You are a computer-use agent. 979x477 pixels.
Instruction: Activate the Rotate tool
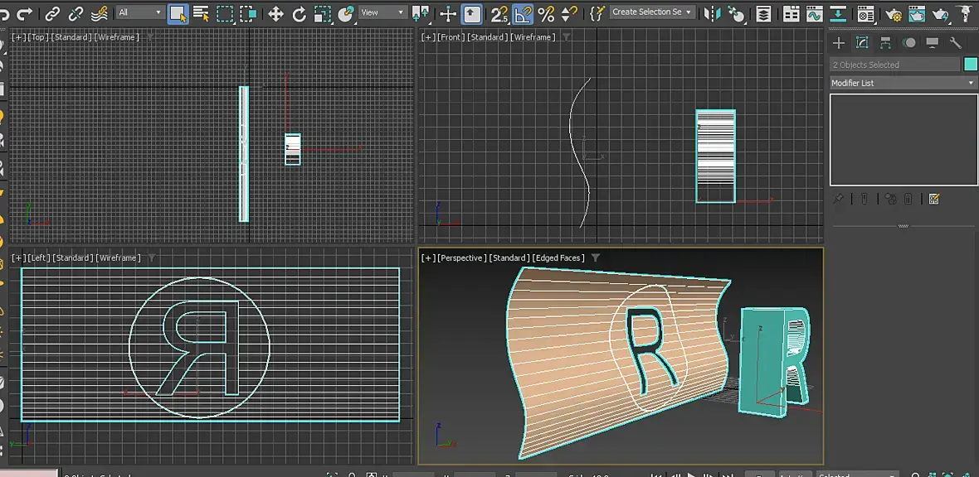pos(299,13)
